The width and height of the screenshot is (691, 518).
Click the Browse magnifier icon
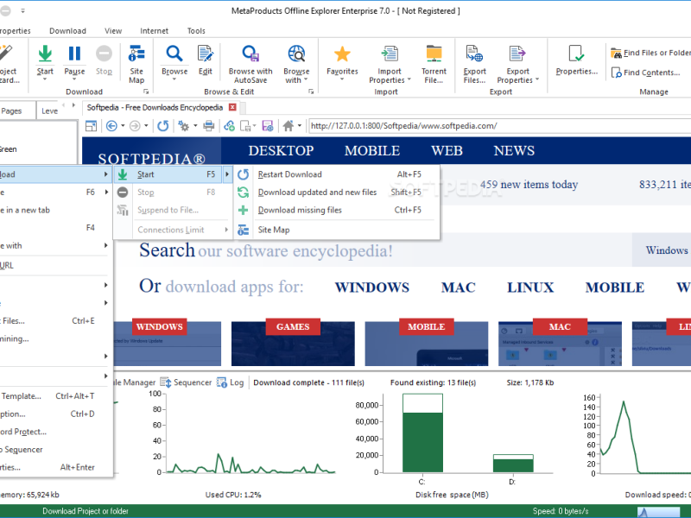pos(174,54)
